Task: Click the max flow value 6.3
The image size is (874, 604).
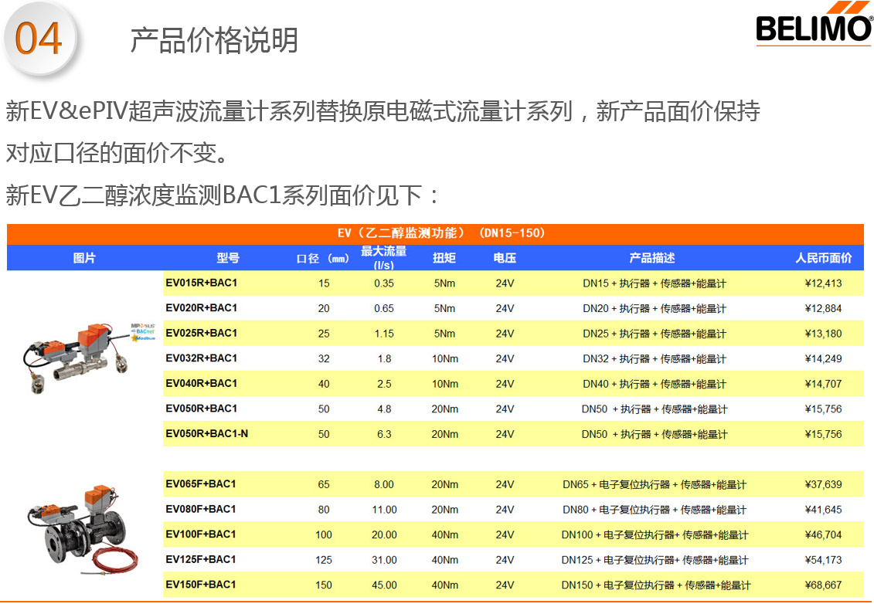Action: pyautogui.click(x=384, y=433)
